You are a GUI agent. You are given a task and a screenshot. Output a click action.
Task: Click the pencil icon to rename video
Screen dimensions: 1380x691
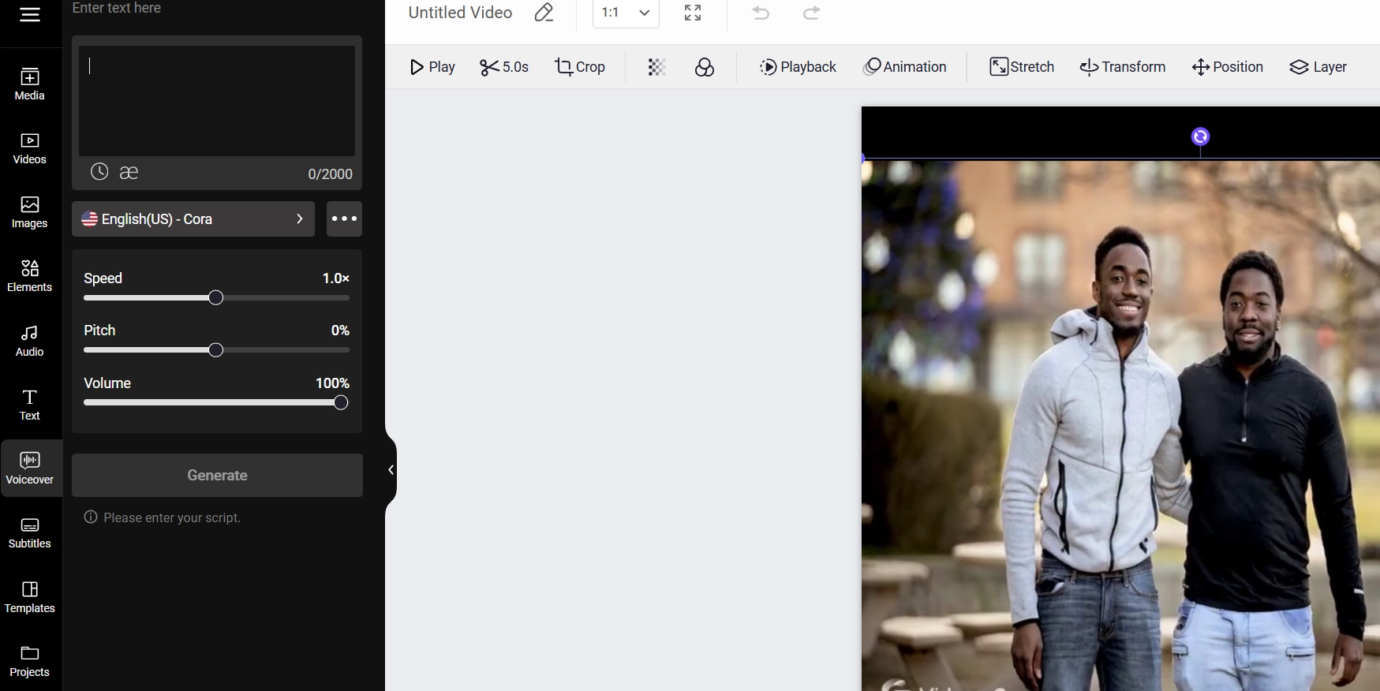(544, 13)
